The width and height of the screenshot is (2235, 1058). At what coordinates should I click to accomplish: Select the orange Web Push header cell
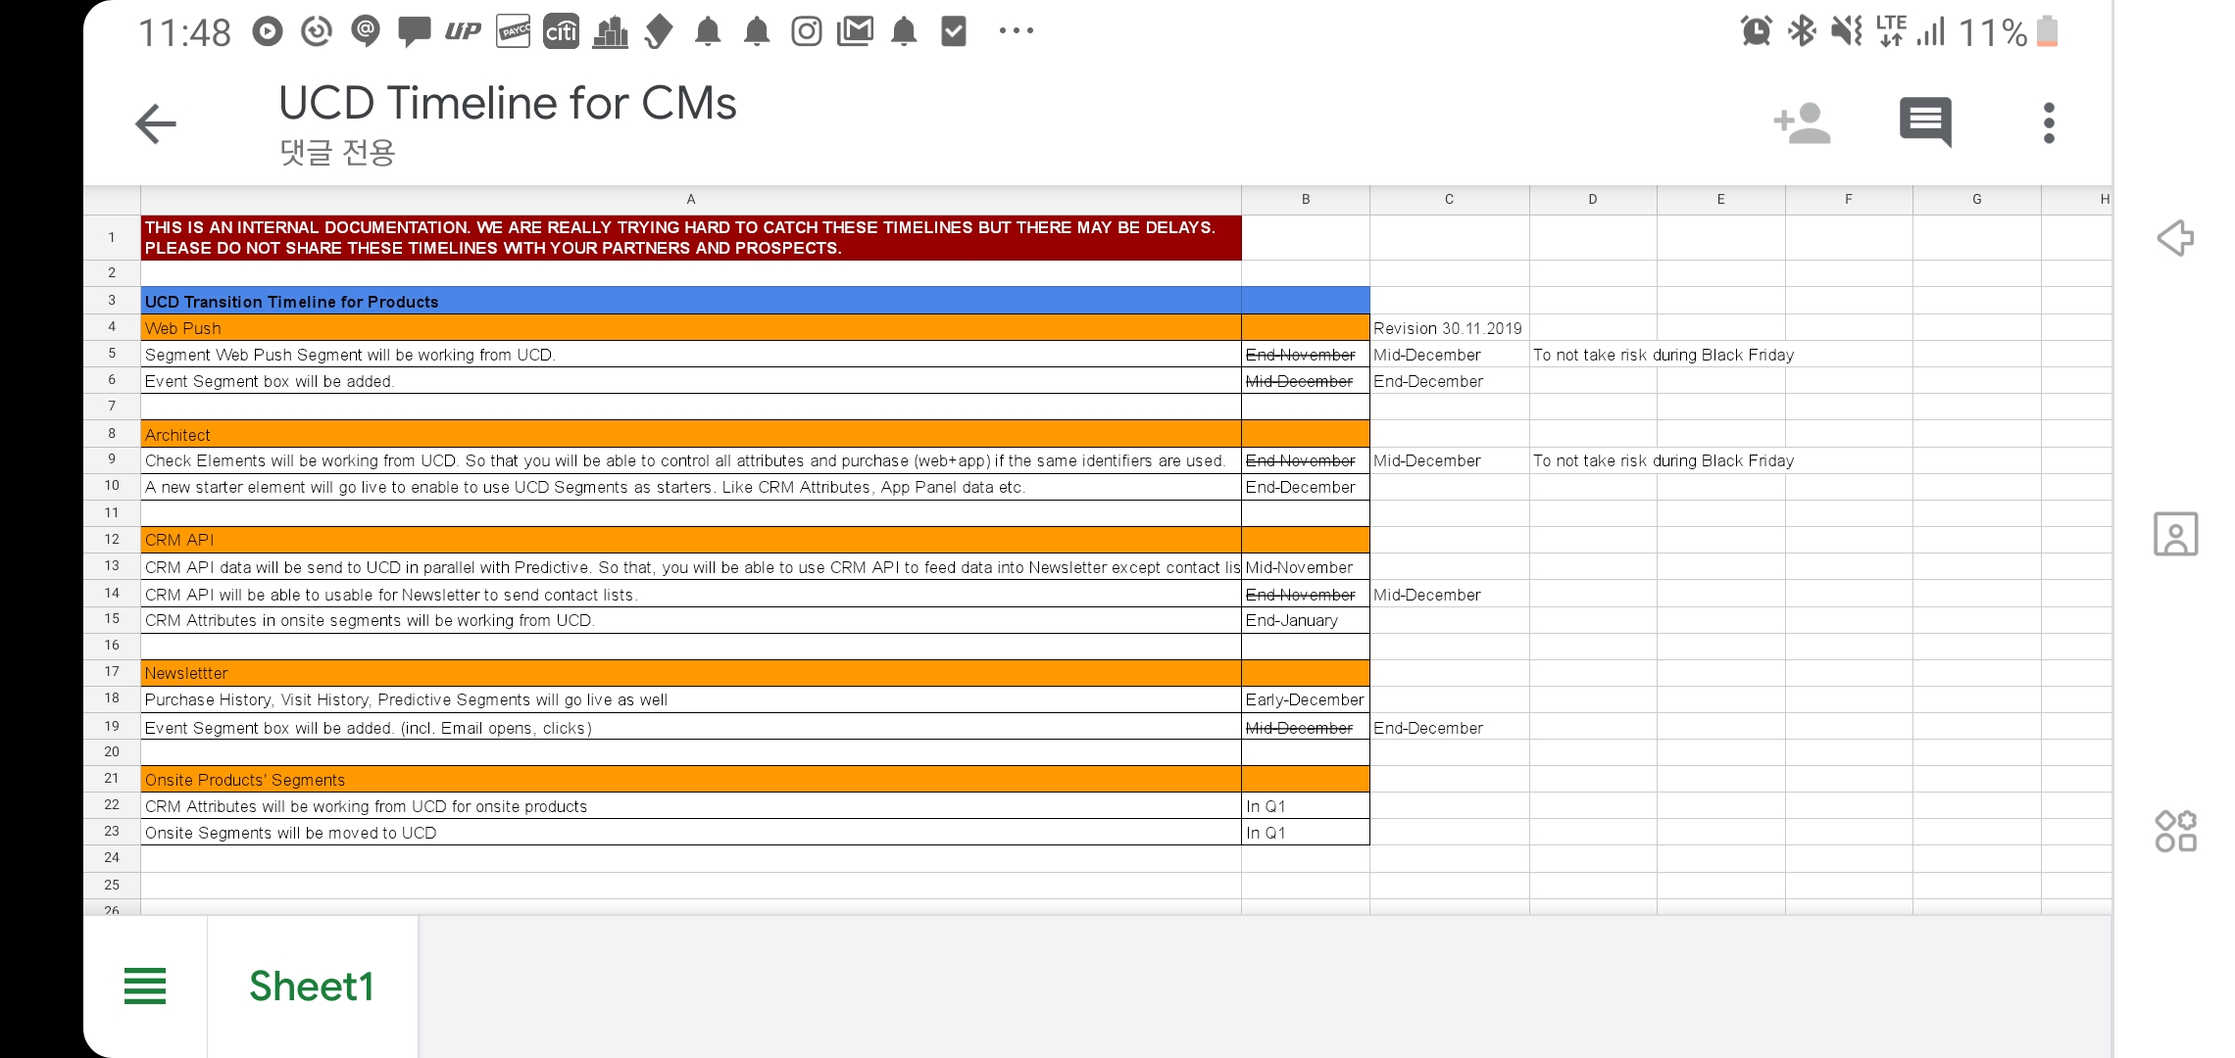(690, 328)
